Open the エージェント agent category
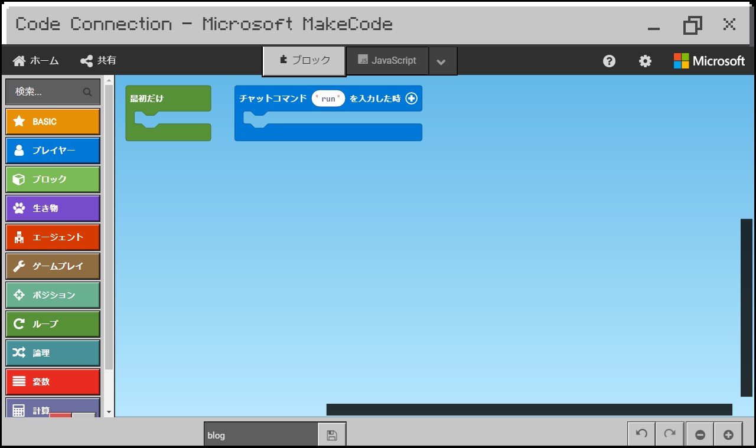This screenshot has height=448, width=756. [x=53, y=237]
